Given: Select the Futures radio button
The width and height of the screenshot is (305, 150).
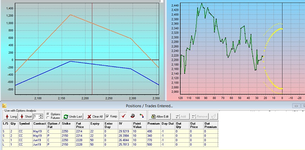Looking at the screenshot, I should (48, 118).
